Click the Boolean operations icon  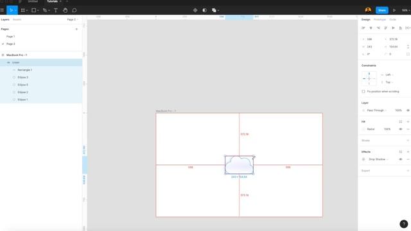[x=214, y=10]
